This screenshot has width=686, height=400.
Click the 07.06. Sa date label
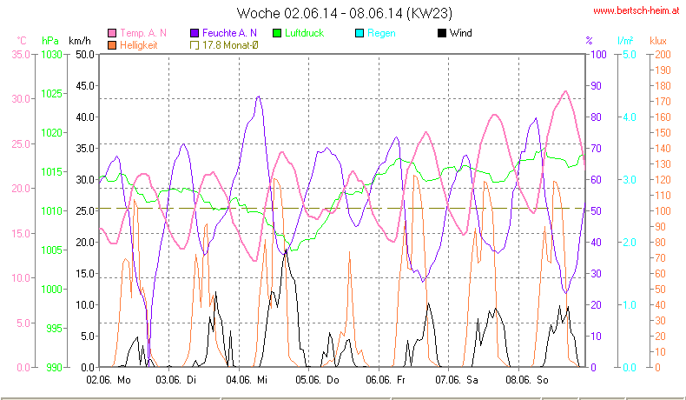click(456, 380)
